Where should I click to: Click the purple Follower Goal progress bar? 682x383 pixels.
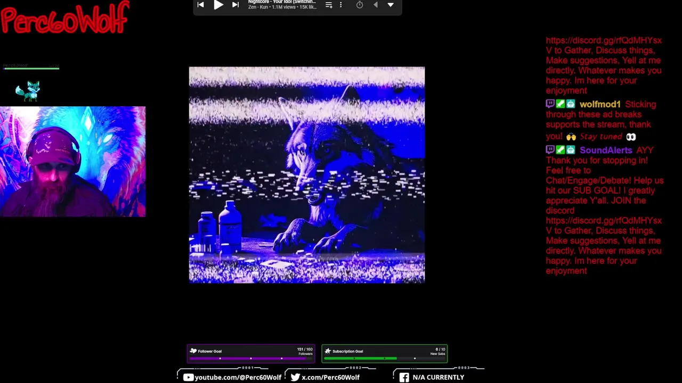tap(251, 359)
